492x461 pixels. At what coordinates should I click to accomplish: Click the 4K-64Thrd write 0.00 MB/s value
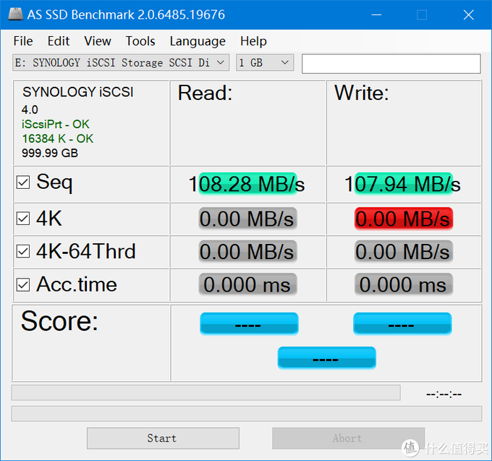[404, 252]
